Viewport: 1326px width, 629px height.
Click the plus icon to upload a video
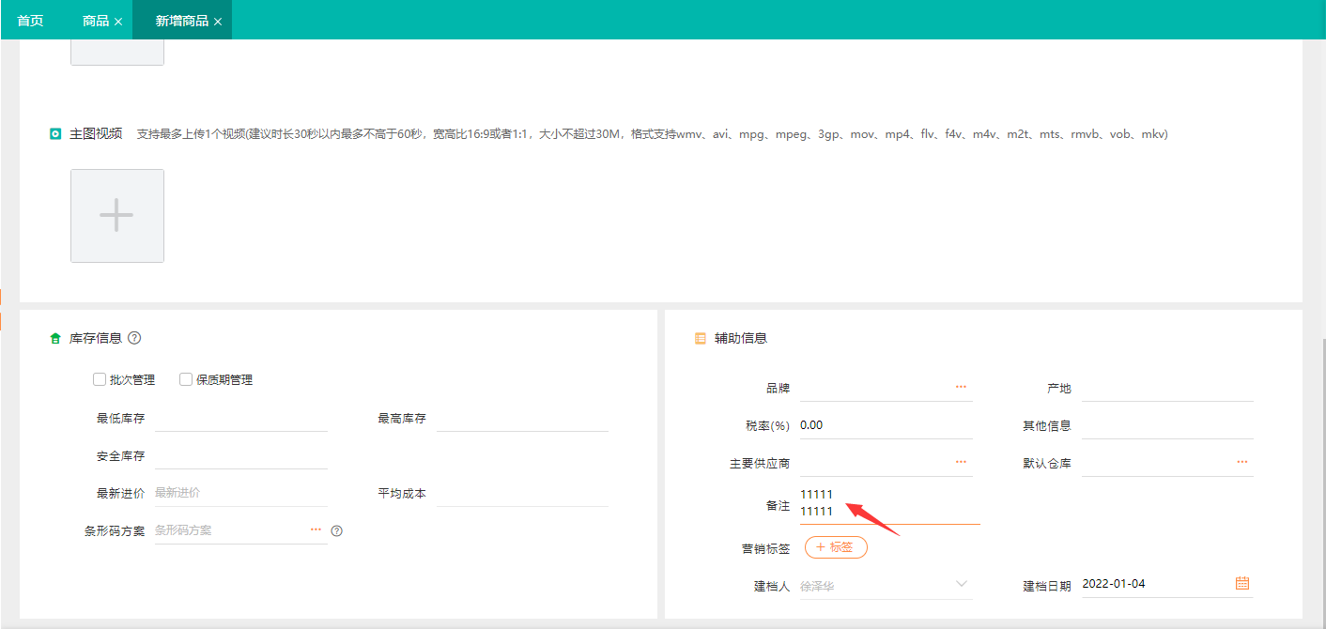(x=116, y=215)
